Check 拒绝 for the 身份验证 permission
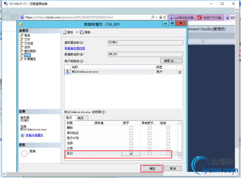The width and height of the screenshot is (241, 178). pos(168,133)
